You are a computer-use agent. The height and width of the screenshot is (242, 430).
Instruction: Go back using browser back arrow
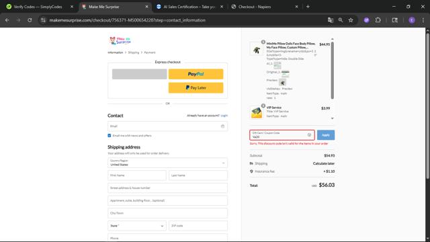7,20
